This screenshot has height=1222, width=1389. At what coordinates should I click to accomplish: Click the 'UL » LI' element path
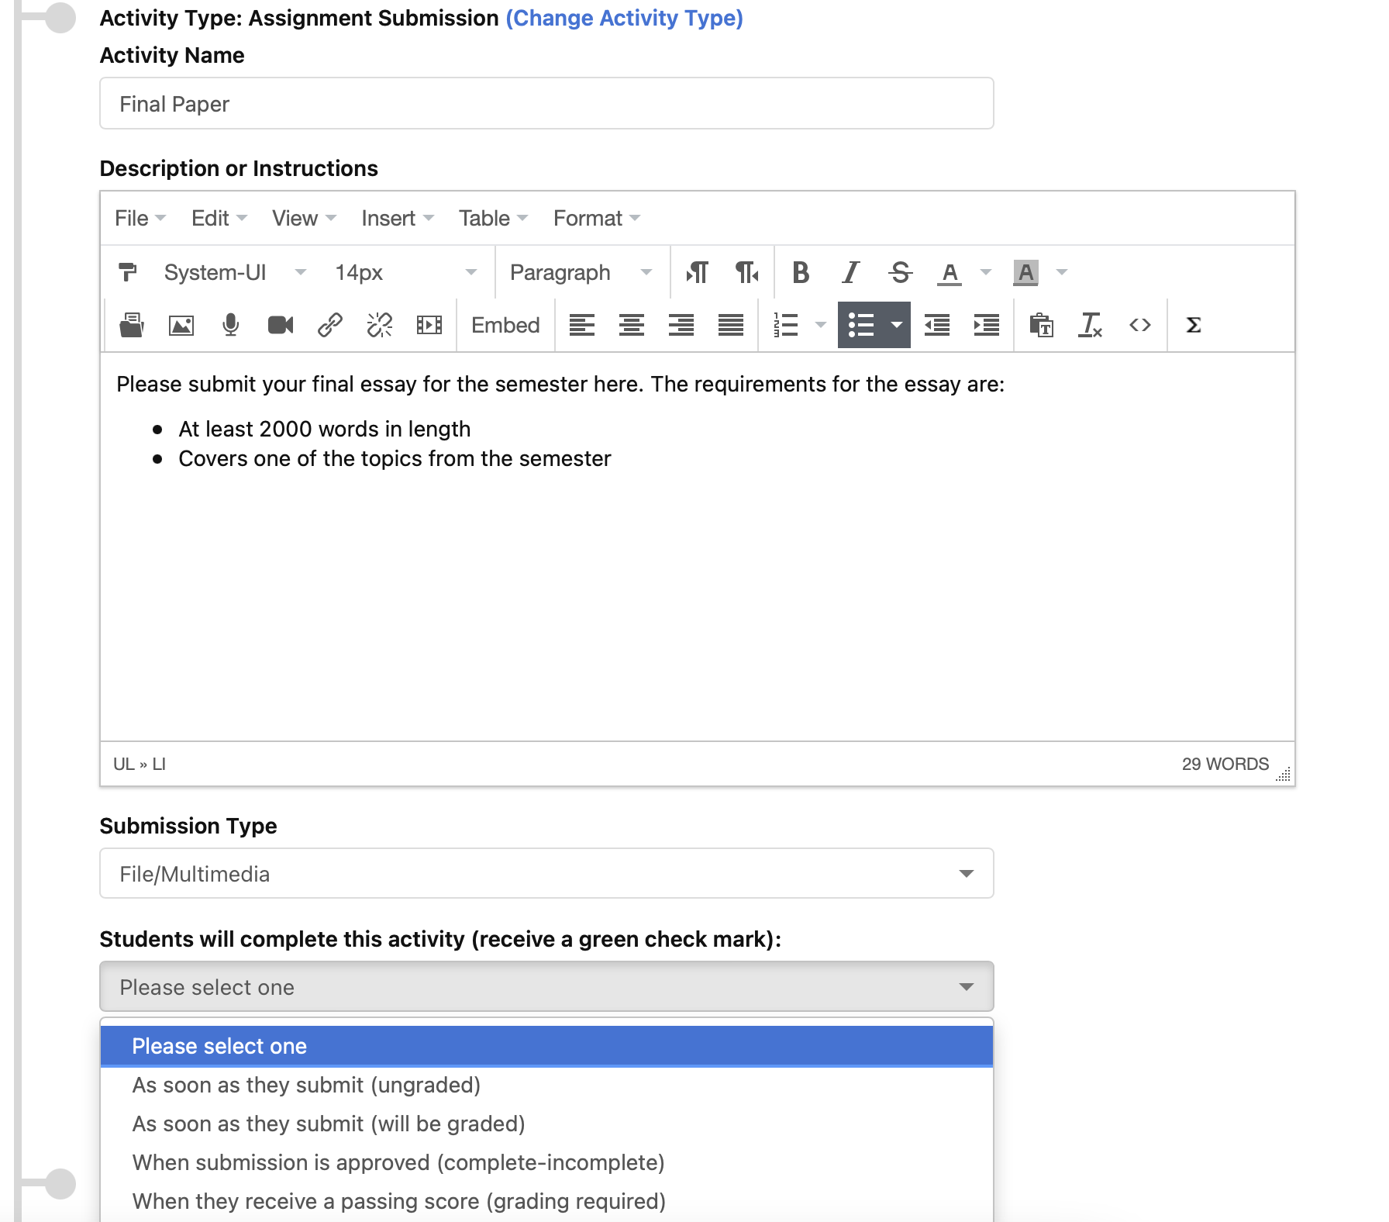tap(140, 764)
